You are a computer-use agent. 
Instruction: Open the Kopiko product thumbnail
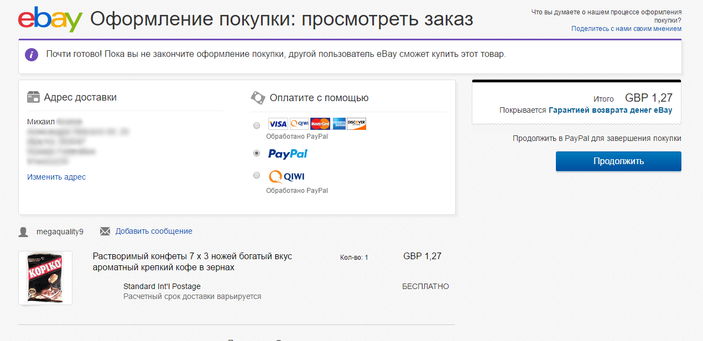click(x=45, y=278)
